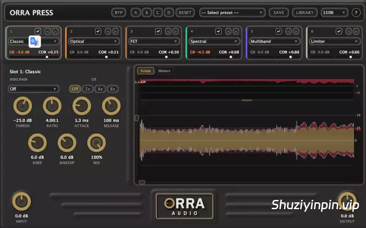Click slot 4 COR meter handle
This screenshot has width=366, height=228.
tap(231, 57)
